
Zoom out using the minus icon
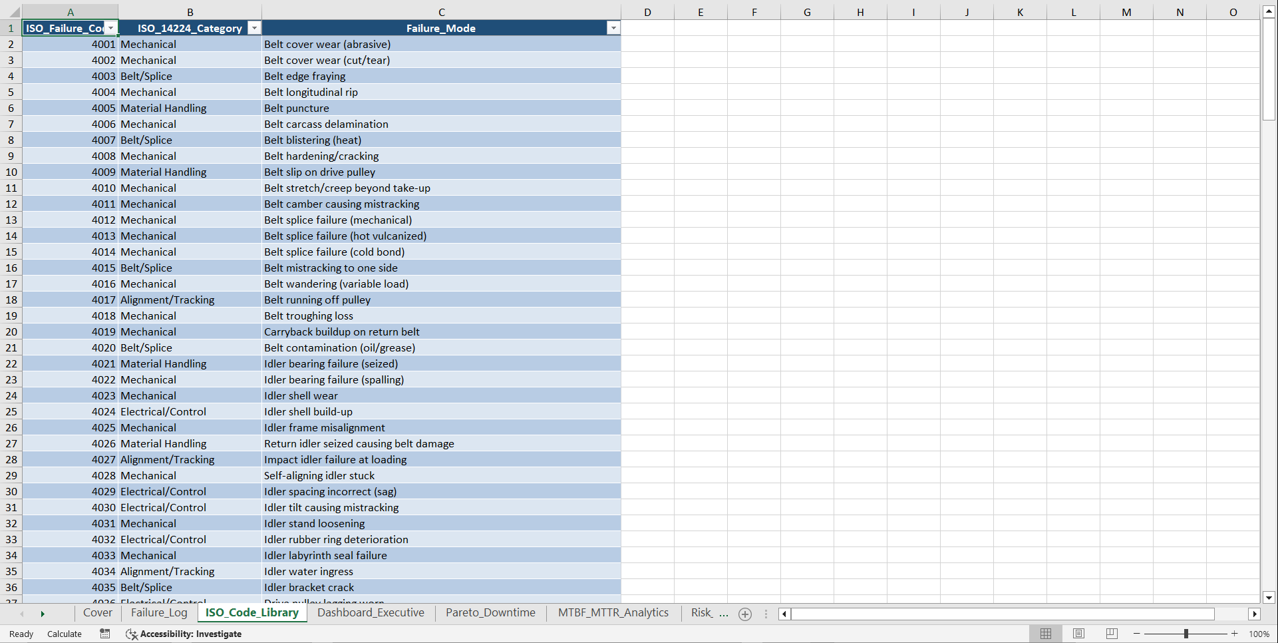pyautogui.click(x=1136, y=634)
